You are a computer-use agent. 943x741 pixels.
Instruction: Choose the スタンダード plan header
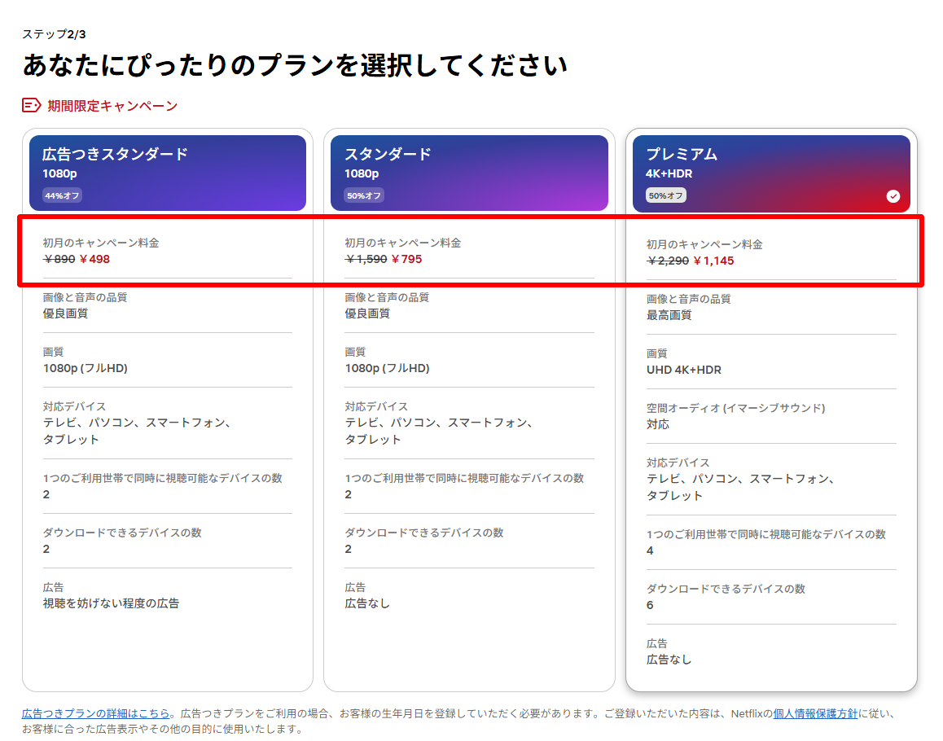click(469, 173)
